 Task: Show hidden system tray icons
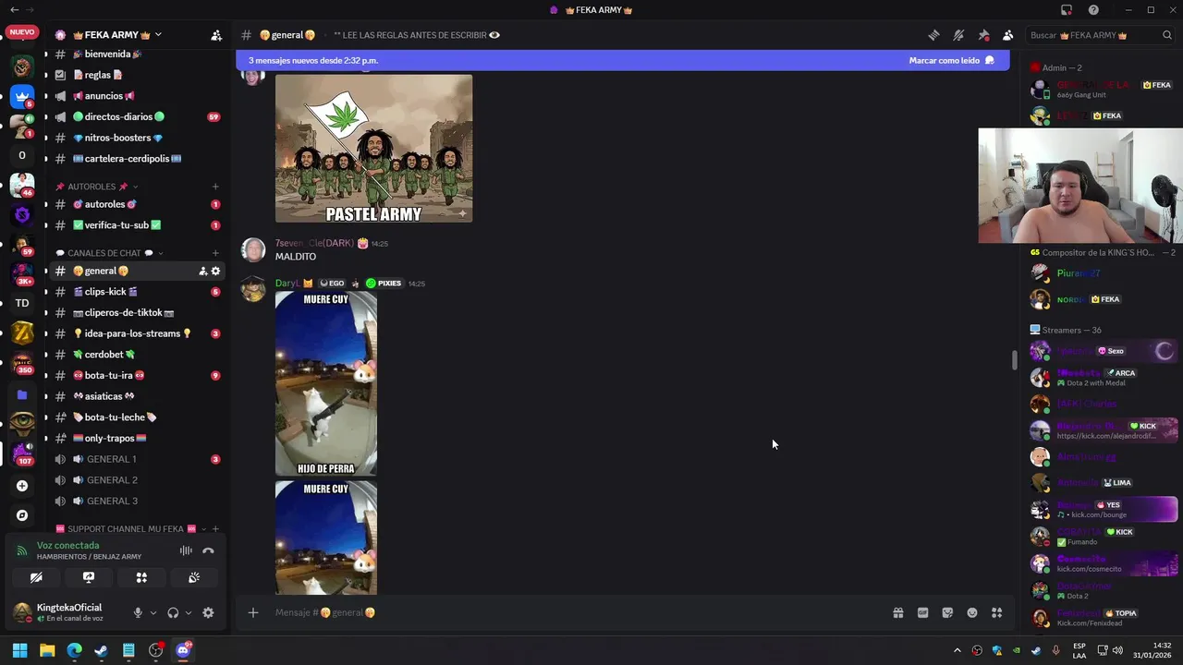coord(957,650)
